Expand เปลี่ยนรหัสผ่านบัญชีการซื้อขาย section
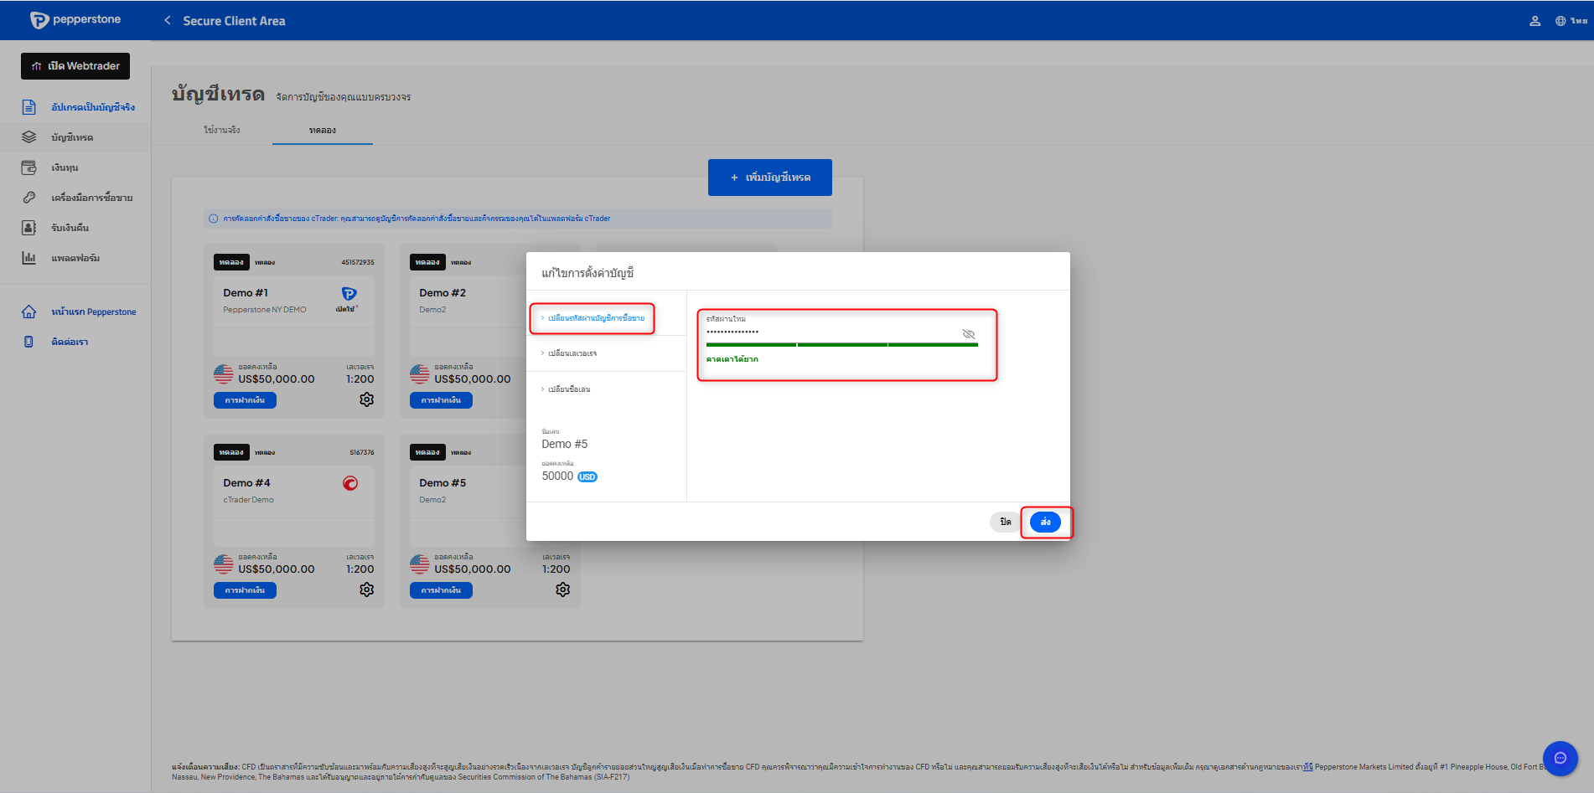The height and width of the screenshot is (793, 1594). click(x=595, y=318)
